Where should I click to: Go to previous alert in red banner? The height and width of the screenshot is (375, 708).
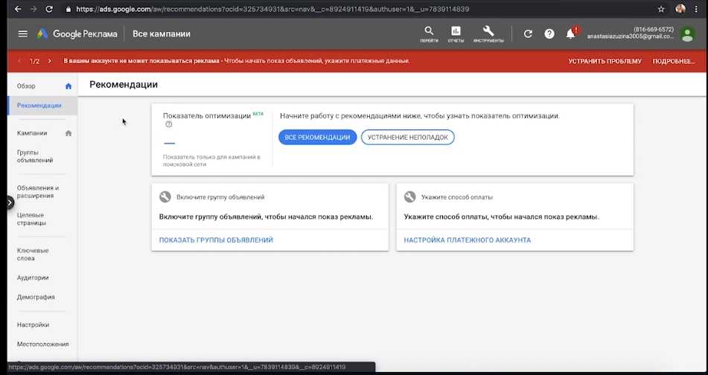(19, 61)
